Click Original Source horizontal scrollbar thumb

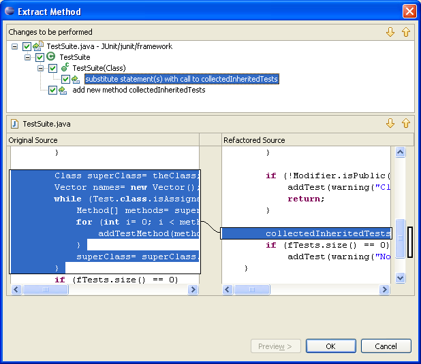46,289
